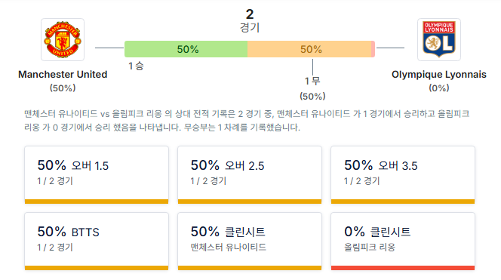Click the 1무 (50%) draw label
501x280 pixels.
312,88
